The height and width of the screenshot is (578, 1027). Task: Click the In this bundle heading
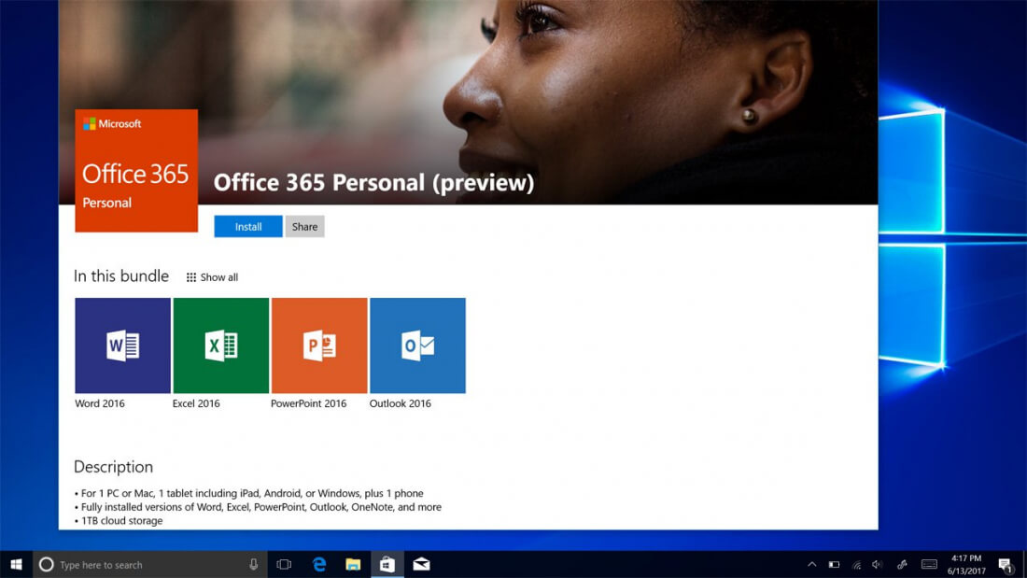tap(121, 275)
